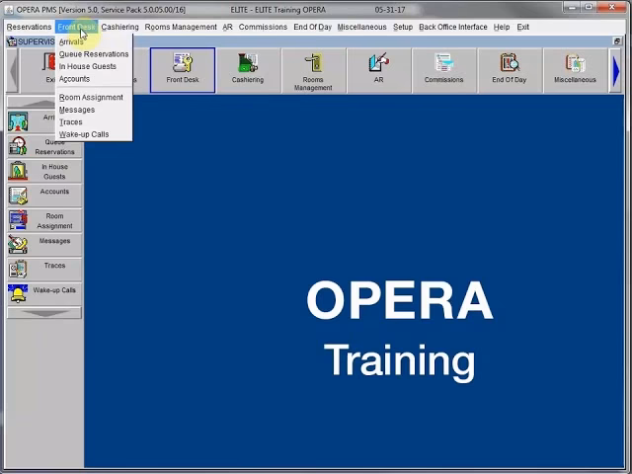The width and height of the screenshot is (632, 474).
Task: Click the Accounts sidebar button
Action: [43, 195]
